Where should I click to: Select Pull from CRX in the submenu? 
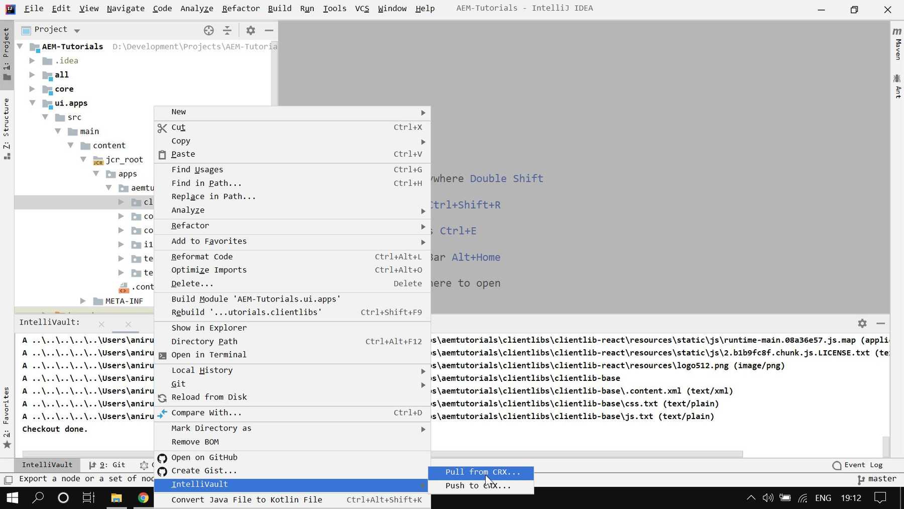pyautogui.click(x=482, y=472)
